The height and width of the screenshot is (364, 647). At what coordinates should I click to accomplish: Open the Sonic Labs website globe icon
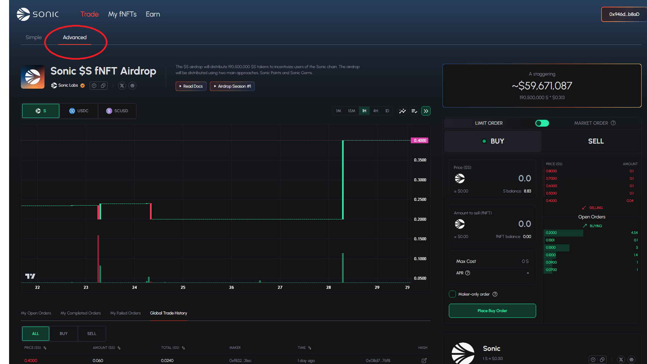132,86
